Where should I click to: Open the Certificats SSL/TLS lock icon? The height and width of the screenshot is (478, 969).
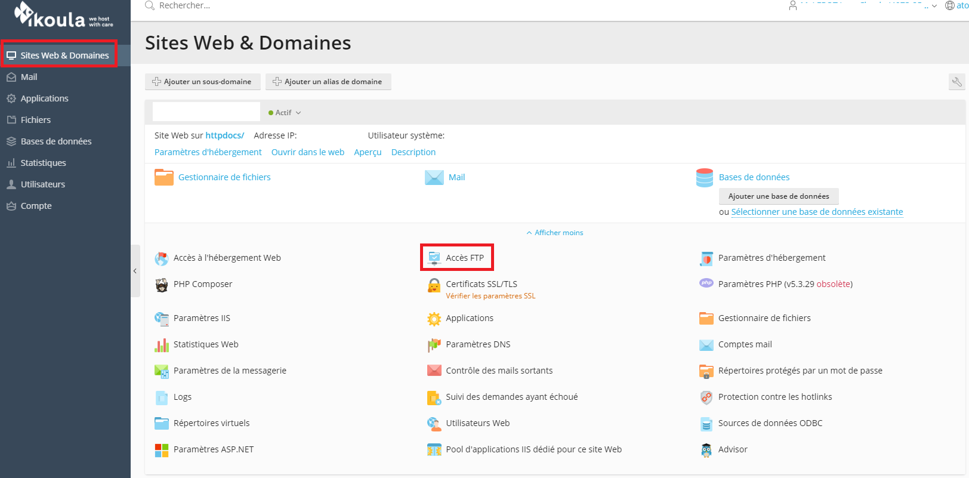click(434, 285)
